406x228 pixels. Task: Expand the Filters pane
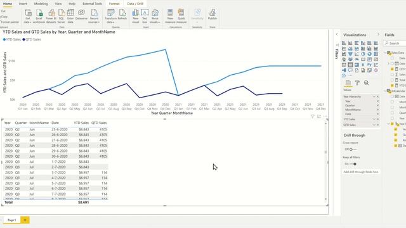tap(337, 34)
